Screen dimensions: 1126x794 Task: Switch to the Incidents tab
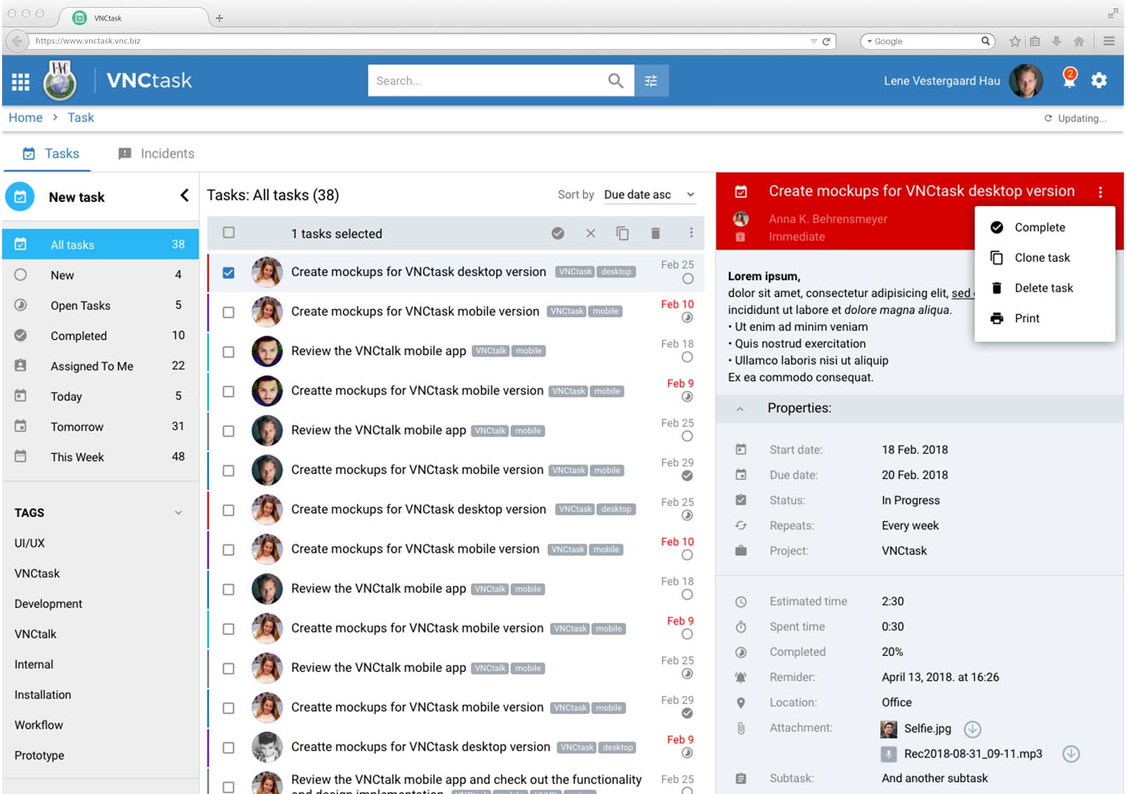[156, 153]
